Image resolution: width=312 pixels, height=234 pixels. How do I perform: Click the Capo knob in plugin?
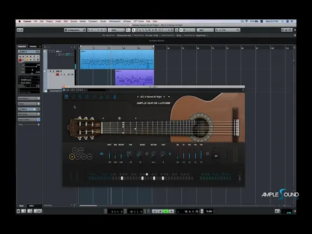[162, 154]
